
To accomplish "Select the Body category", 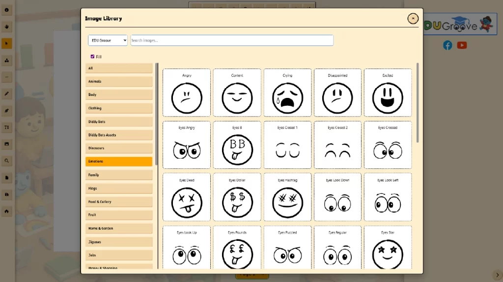I will [x=119, y=94].
